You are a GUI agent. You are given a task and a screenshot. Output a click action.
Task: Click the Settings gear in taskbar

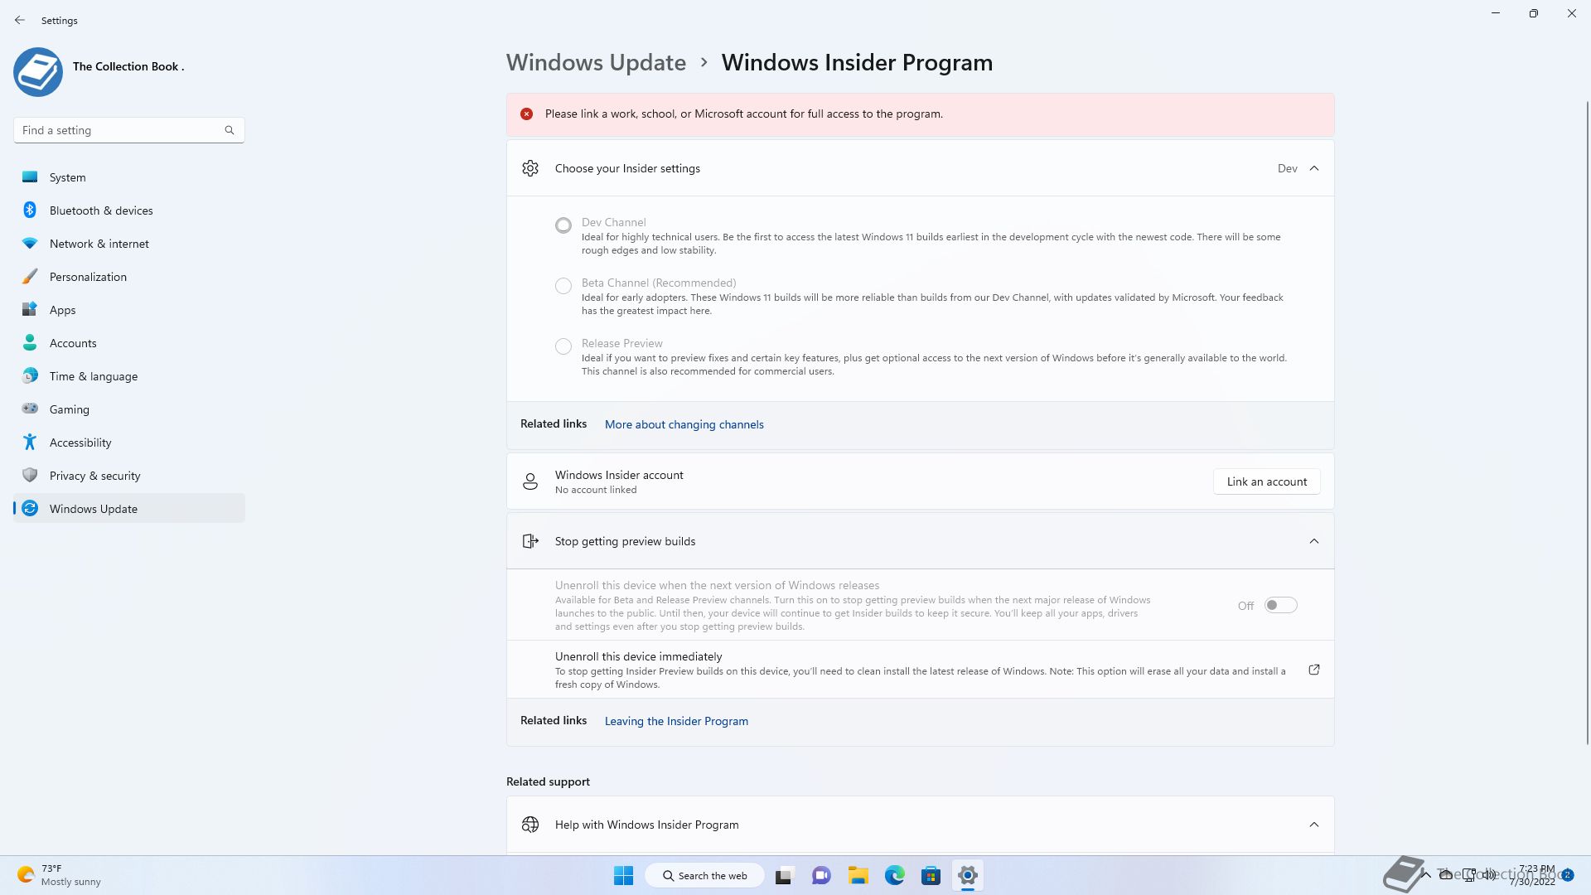[x=967, y=875]
